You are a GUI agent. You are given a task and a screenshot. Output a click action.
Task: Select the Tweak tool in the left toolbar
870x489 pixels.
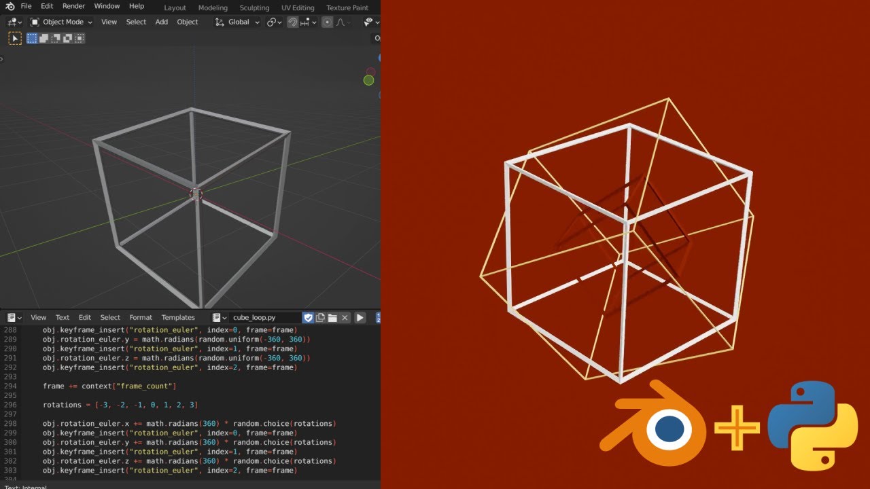click(x=15, y=38)
